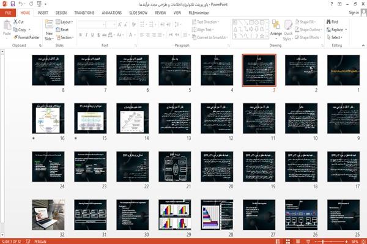Click the Reset slide icon
This screenshot has height=244, width=367.
58,30
